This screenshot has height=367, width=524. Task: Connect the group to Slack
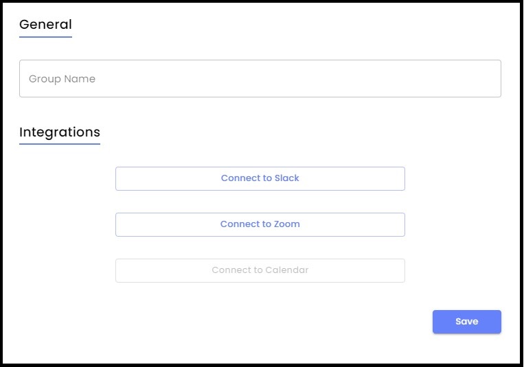260,178
